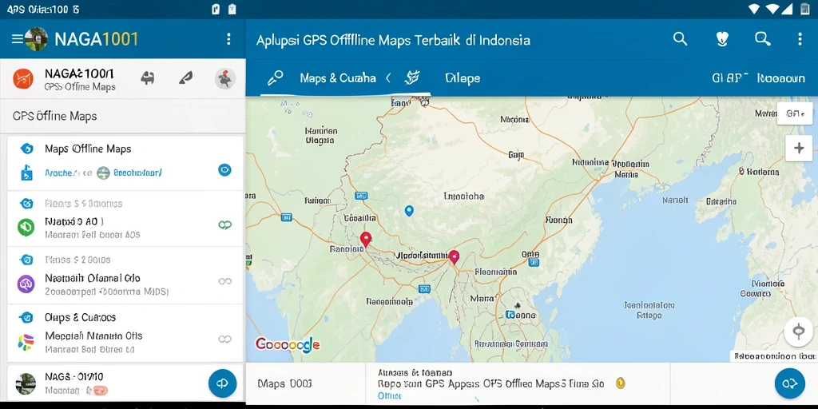Tap the blue round action button in the left panel
The height and width of the screenshot is (409, 818).
(222, 383)
